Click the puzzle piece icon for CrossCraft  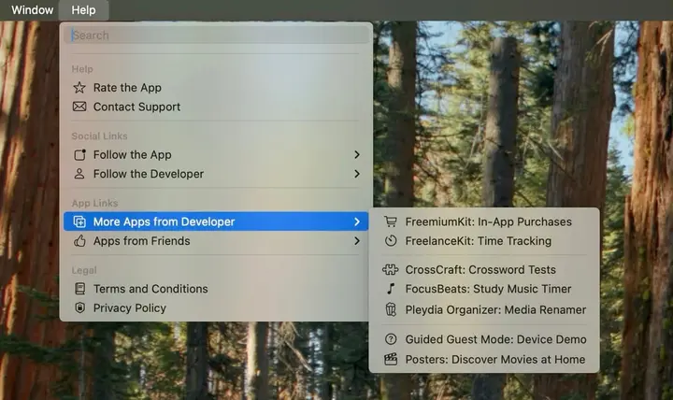[390, 269]
